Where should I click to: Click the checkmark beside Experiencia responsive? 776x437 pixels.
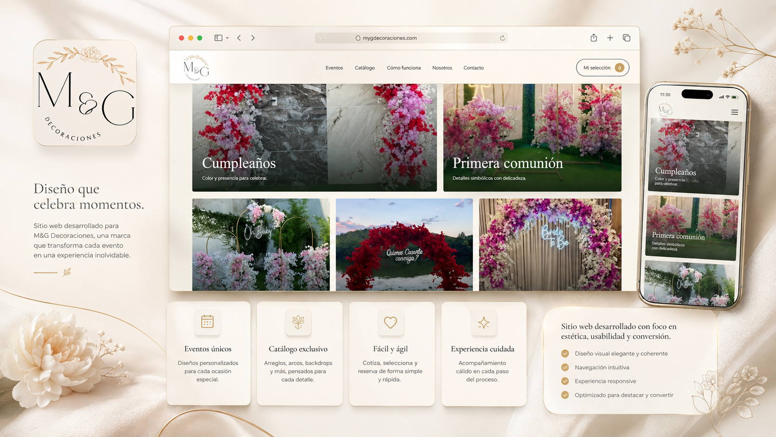[565, 381]
